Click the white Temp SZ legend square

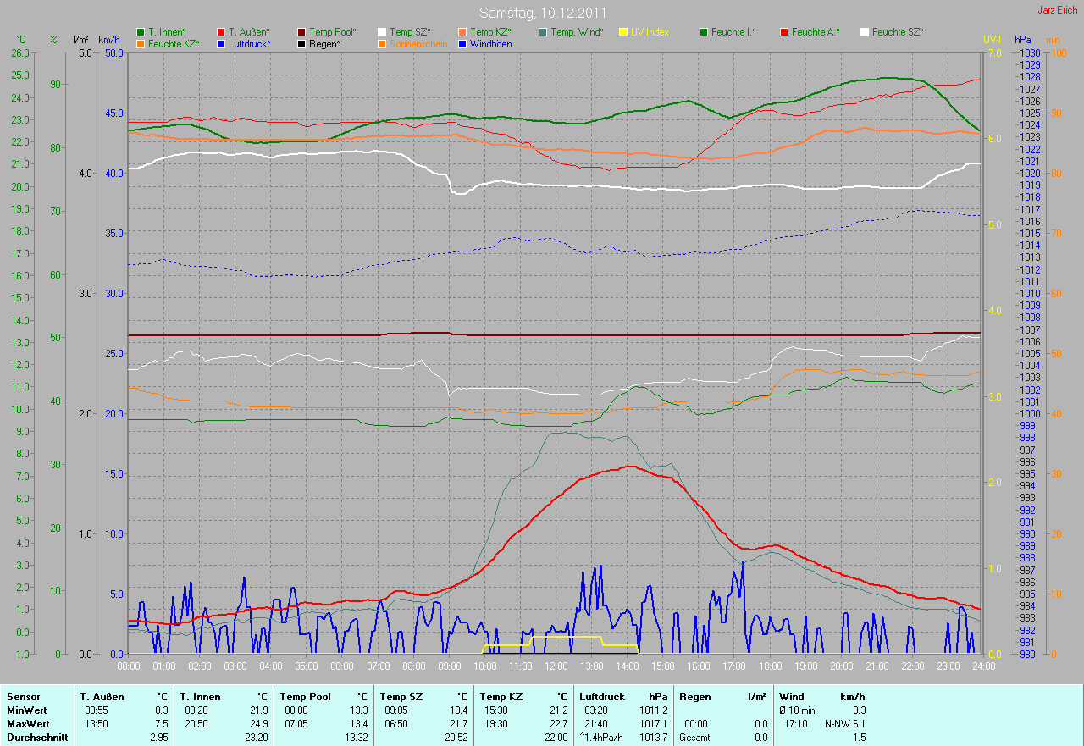click(382, 32)
